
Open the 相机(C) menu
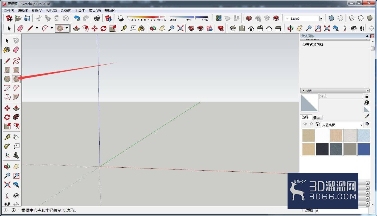click(51, 11)
